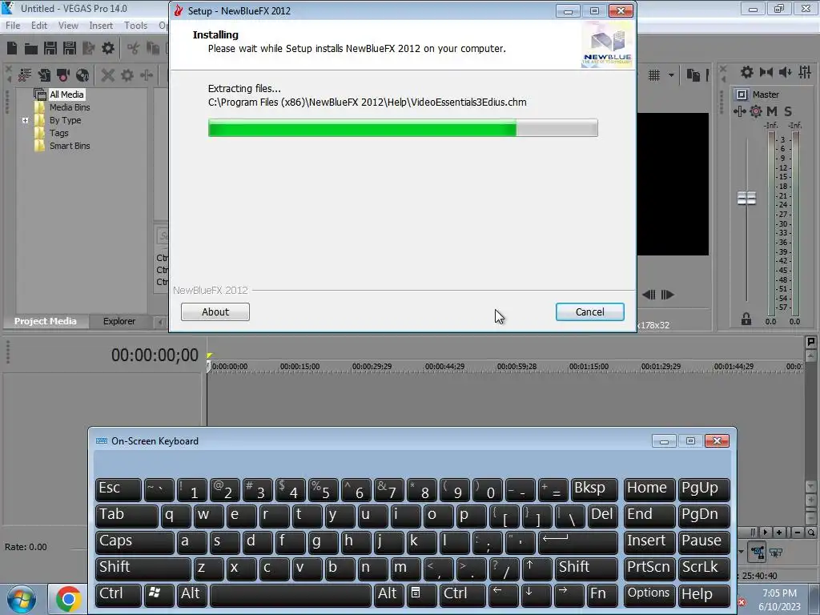Viewport: 820px width, 615px height.
Task: Toggle Caps key on On-Screen Keyboard
Action: (135, 541)
